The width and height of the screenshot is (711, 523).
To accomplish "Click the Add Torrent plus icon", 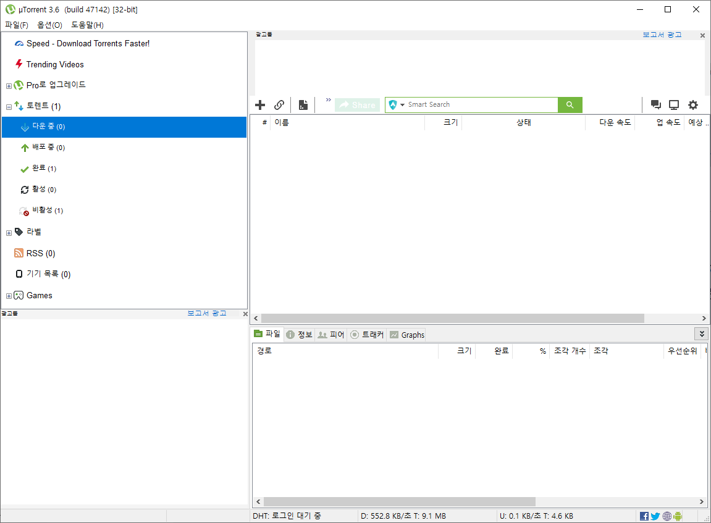I will [x=260, y=105].
